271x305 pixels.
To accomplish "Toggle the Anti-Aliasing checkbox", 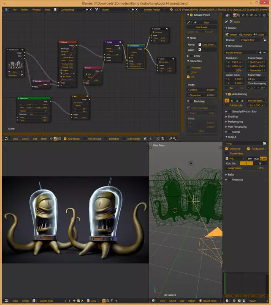I will click(x=230, y=94).
